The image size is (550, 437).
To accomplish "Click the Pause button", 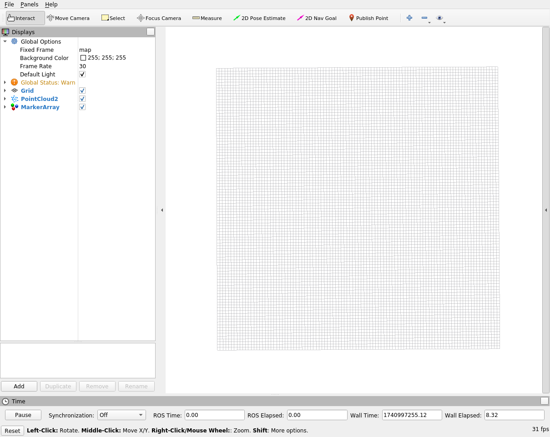I will pyautogui.click(x=23, y=415).
